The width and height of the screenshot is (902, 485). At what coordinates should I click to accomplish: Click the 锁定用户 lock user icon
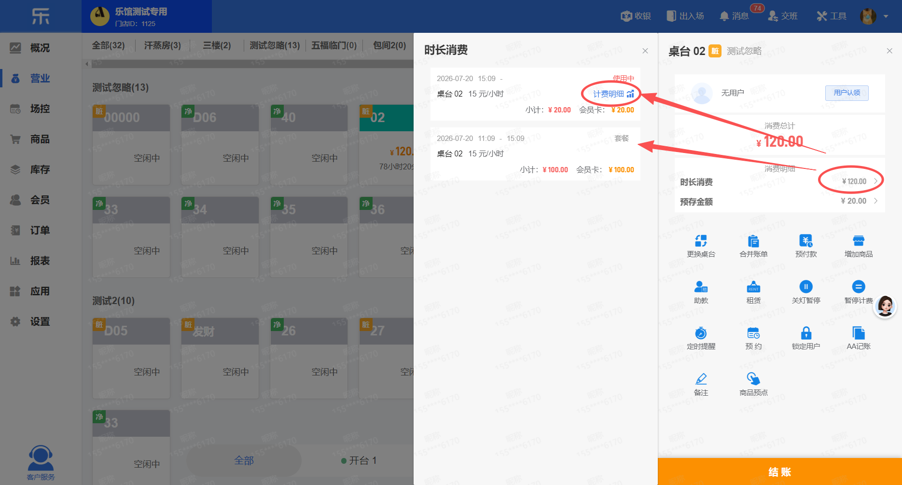point(806,333)
